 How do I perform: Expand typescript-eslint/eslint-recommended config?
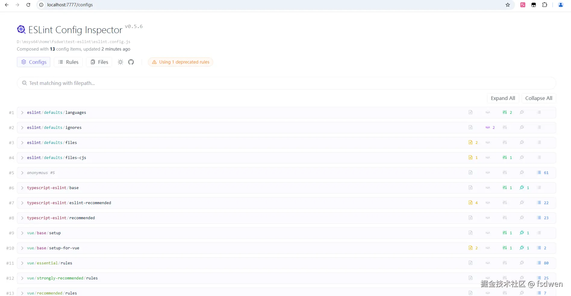tap(22, 203)
